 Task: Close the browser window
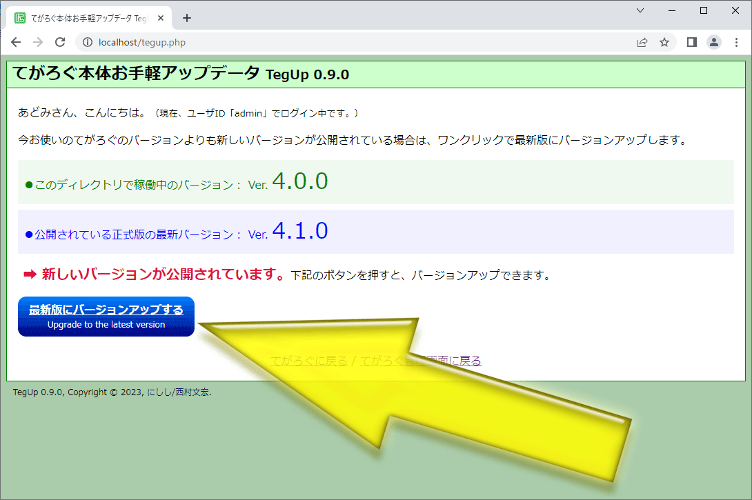[735, 10]
